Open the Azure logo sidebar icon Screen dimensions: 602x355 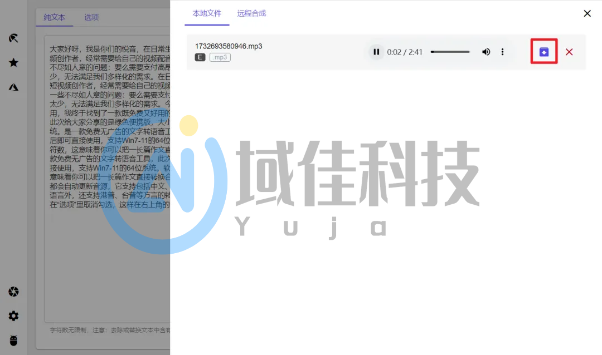pos(13,87)
